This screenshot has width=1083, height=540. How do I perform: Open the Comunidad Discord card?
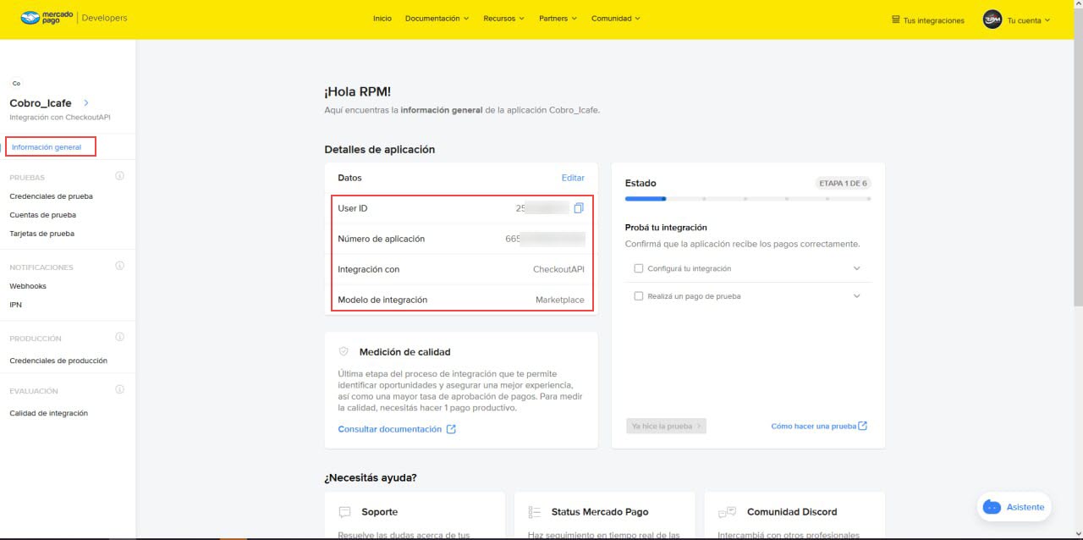[794, 515]
